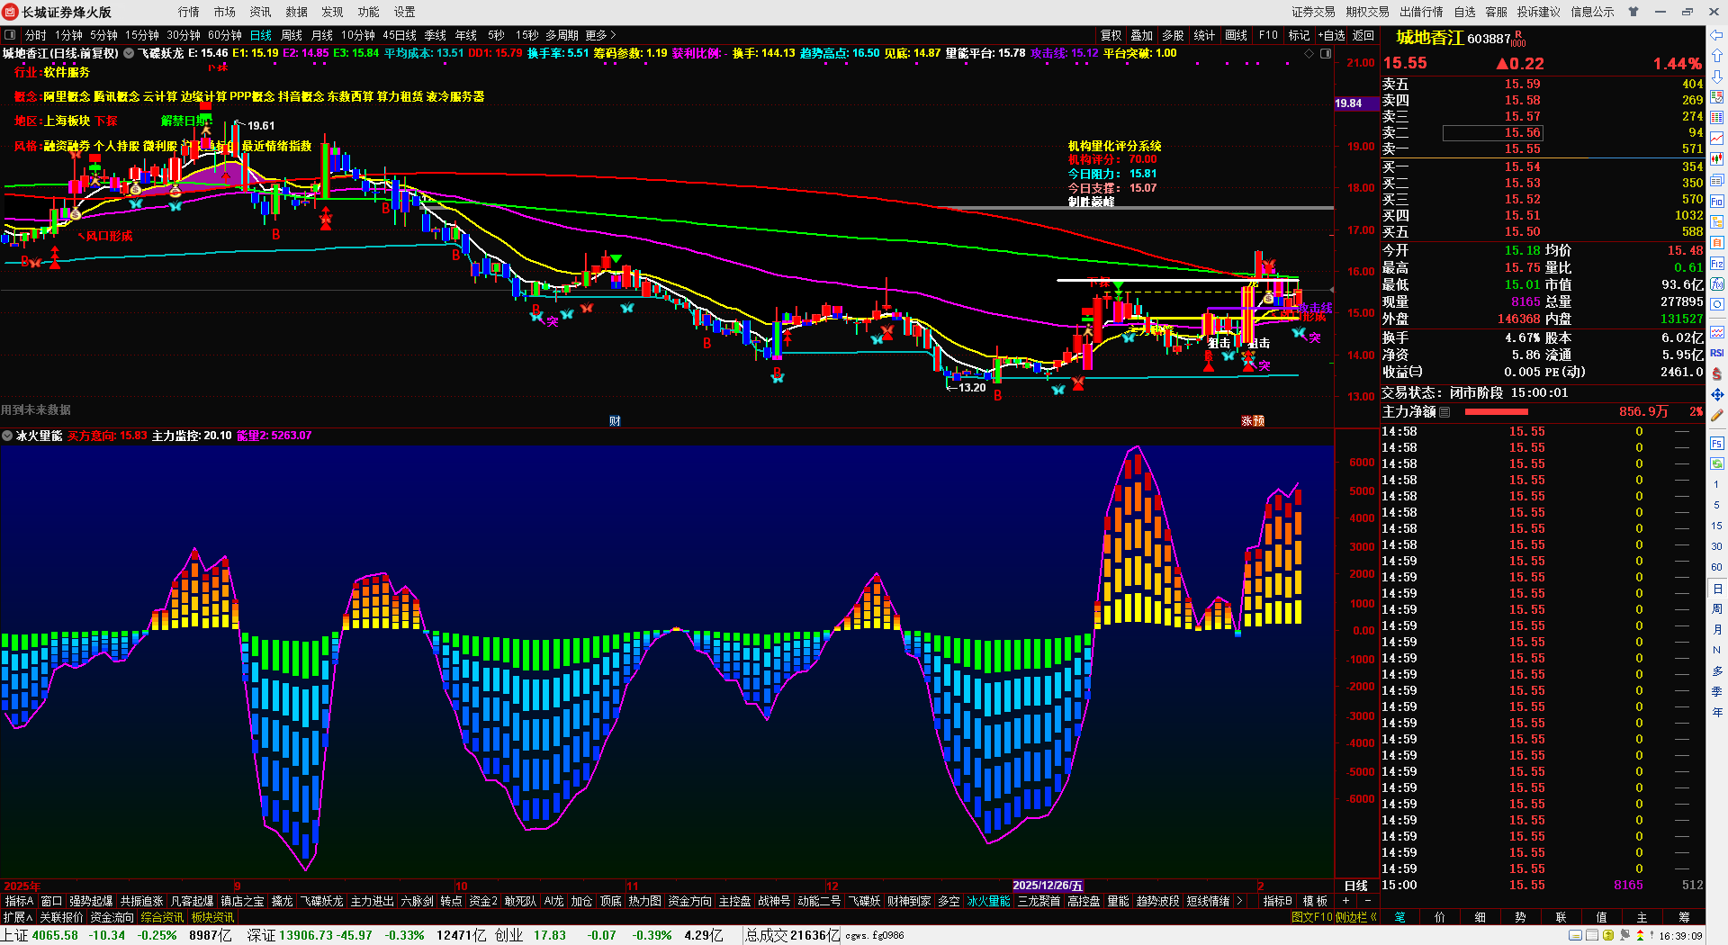Open 证券交易 securities trading
Image resolution: width=1728 pixels, height=945 pixels.
(x=1314, y=12)
